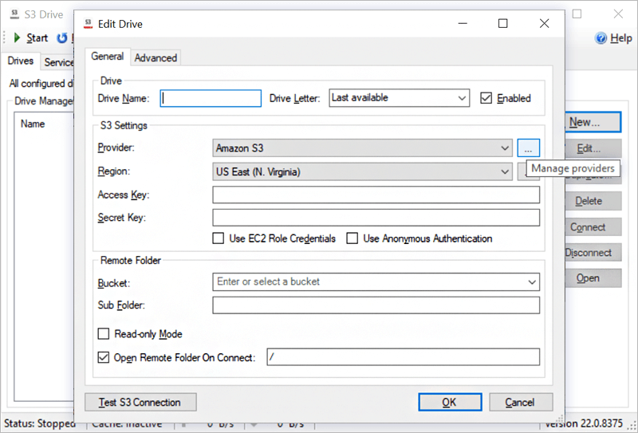Click the remote folder path field showing /
Screen dimensions: 638x433
[x=404, y=357]
